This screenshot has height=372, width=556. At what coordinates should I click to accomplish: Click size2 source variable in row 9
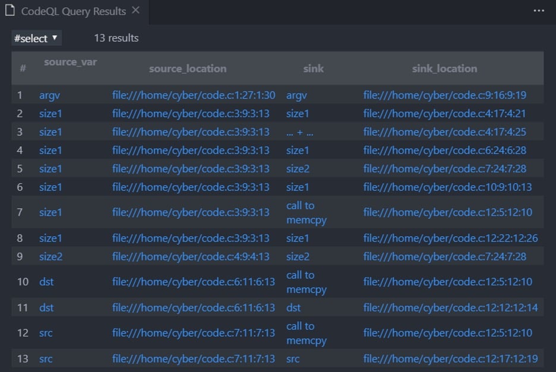coord(51,256)
